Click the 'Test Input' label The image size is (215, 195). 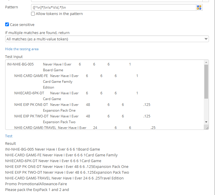[14, 57]
